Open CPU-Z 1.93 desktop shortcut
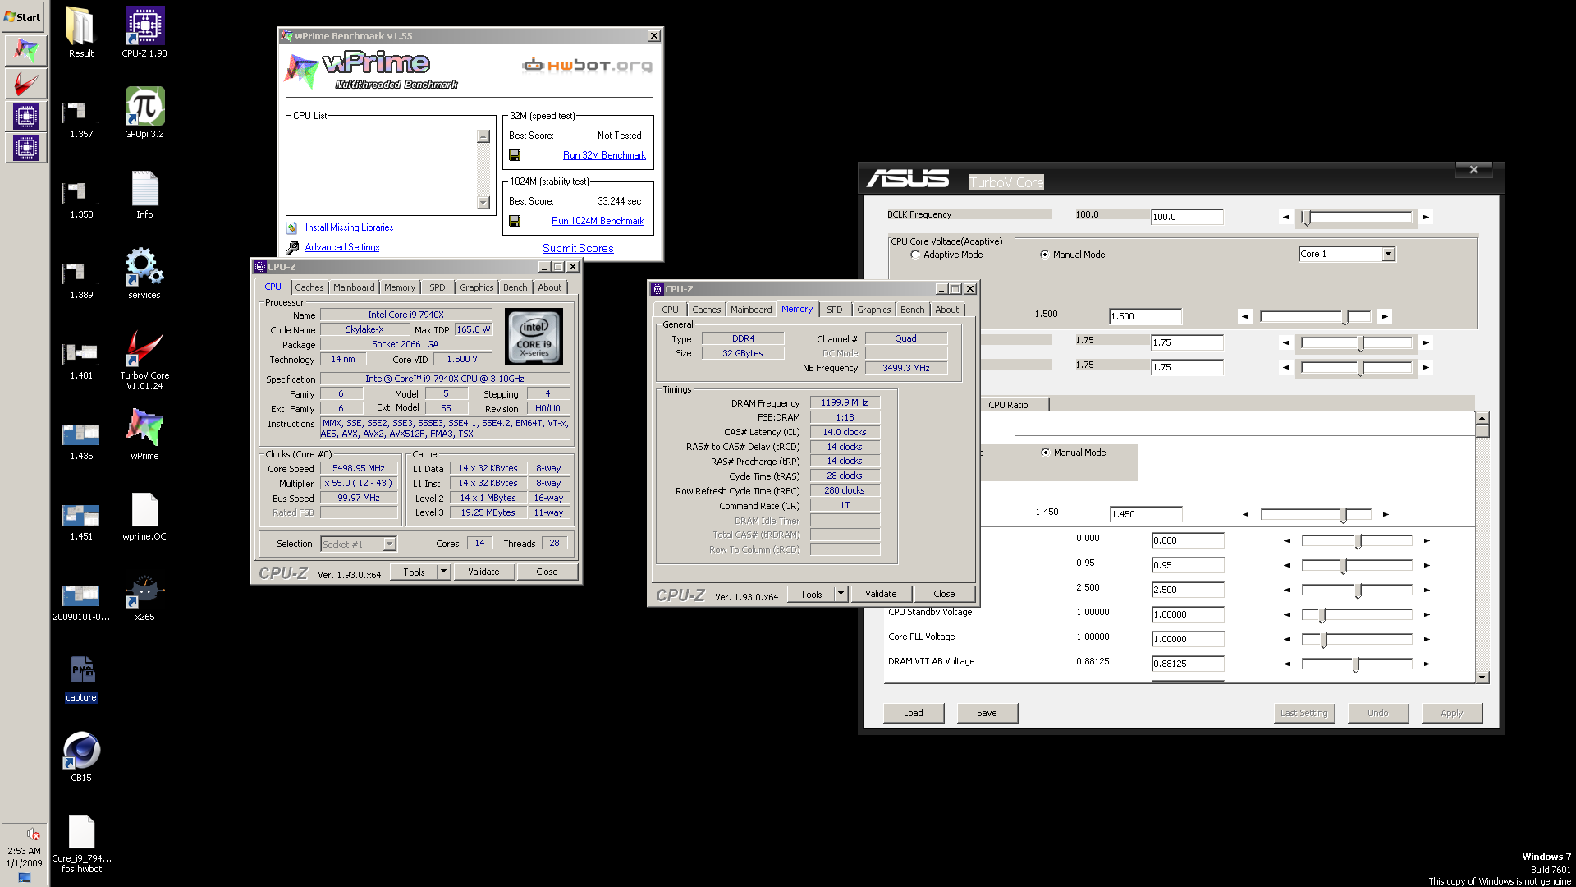1576x887 pixels. point(144,33)
